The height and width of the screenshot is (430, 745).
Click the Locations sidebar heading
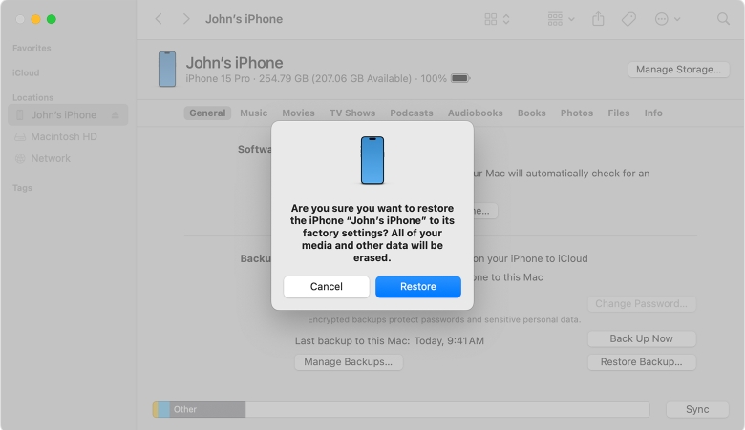coord(32,97)
